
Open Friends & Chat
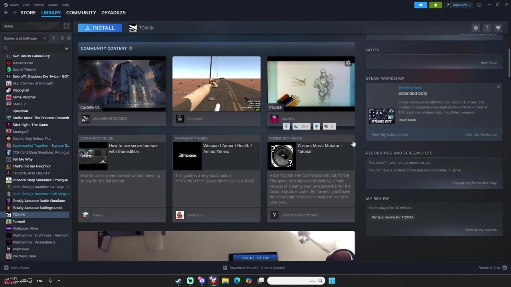coord(492,268)
